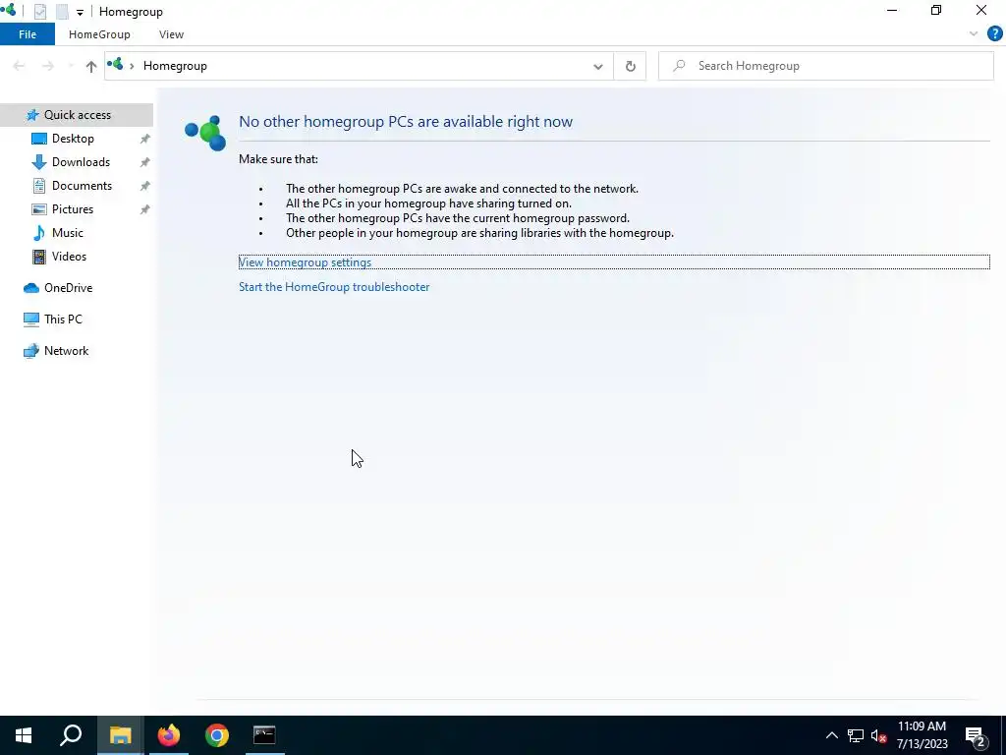The image size is (1006, 755).
Task: Open Videos in the navigation pane
Action: point(69,257)
